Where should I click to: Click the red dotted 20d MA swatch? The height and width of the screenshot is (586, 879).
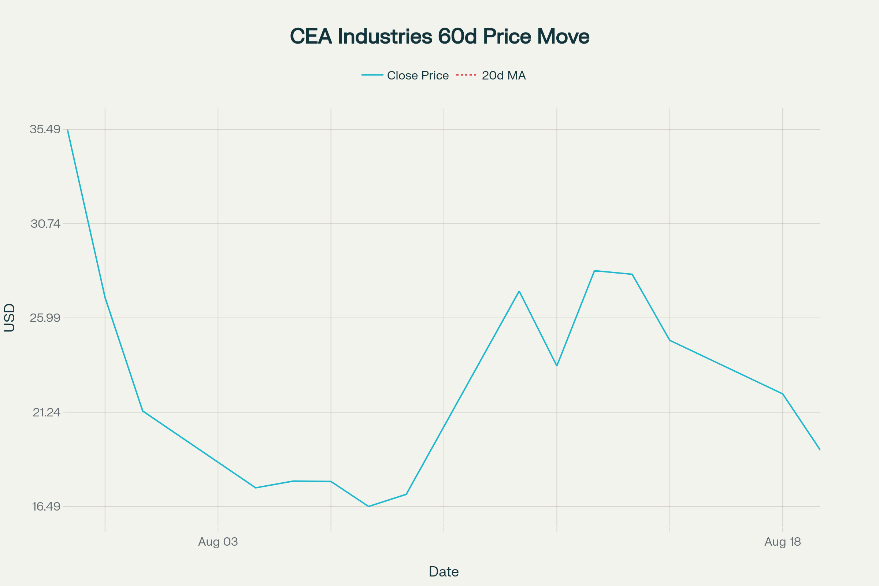[x=466, y=75]
